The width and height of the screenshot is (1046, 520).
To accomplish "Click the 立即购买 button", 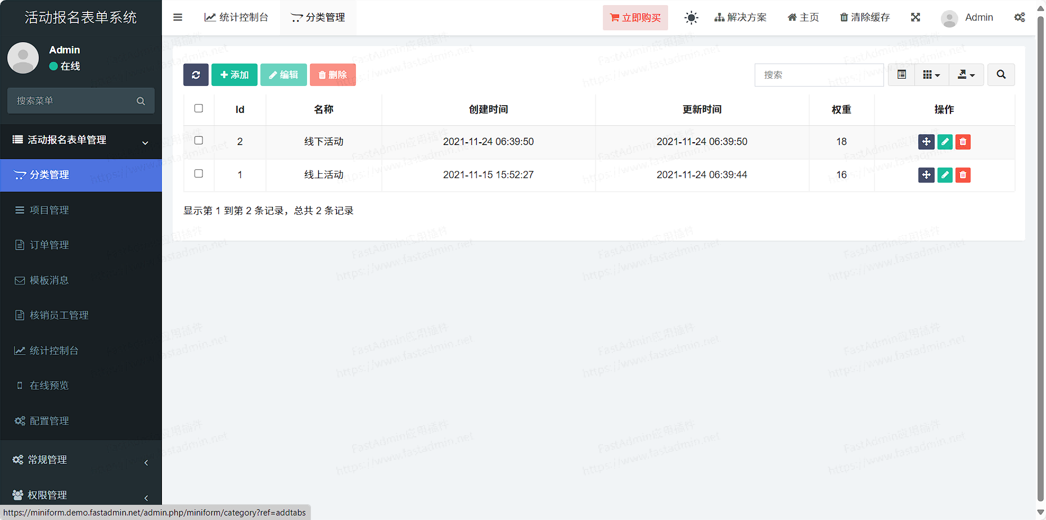I will [635, 17].
